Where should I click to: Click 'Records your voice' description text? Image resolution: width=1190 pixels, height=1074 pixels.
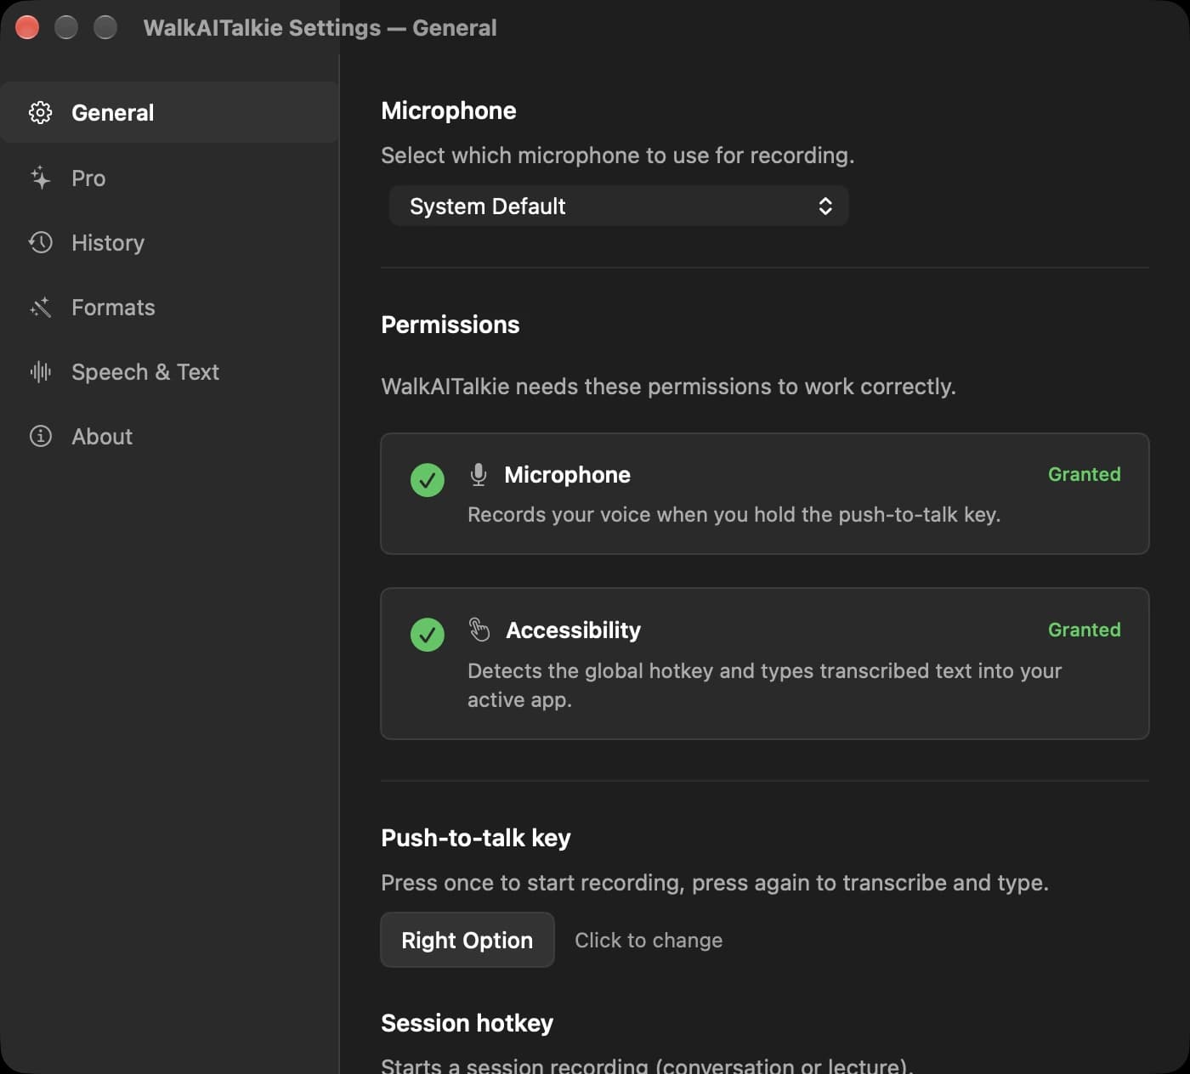click(734, 515)
